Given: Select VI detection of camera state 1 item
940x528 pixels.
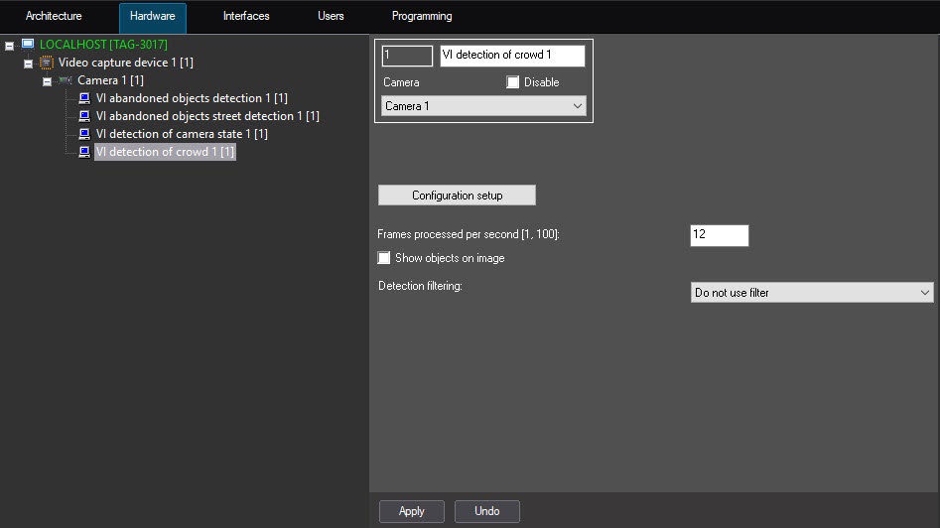Looking at the screenshot, I should coord(181,134).
